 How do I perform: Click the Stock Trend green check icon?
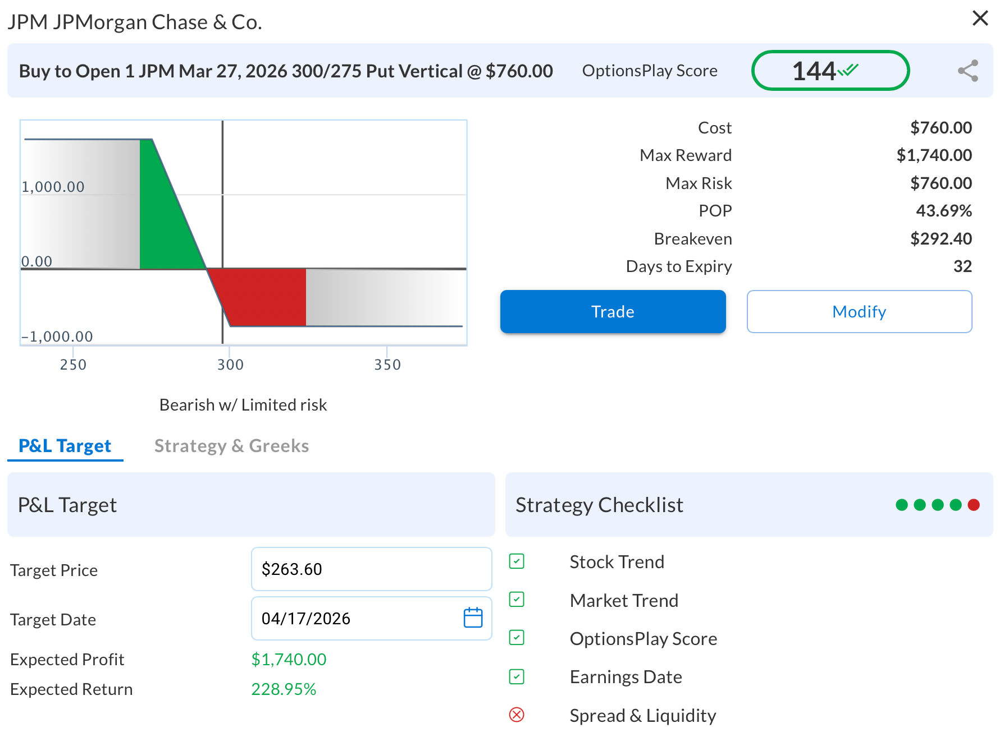517,561
